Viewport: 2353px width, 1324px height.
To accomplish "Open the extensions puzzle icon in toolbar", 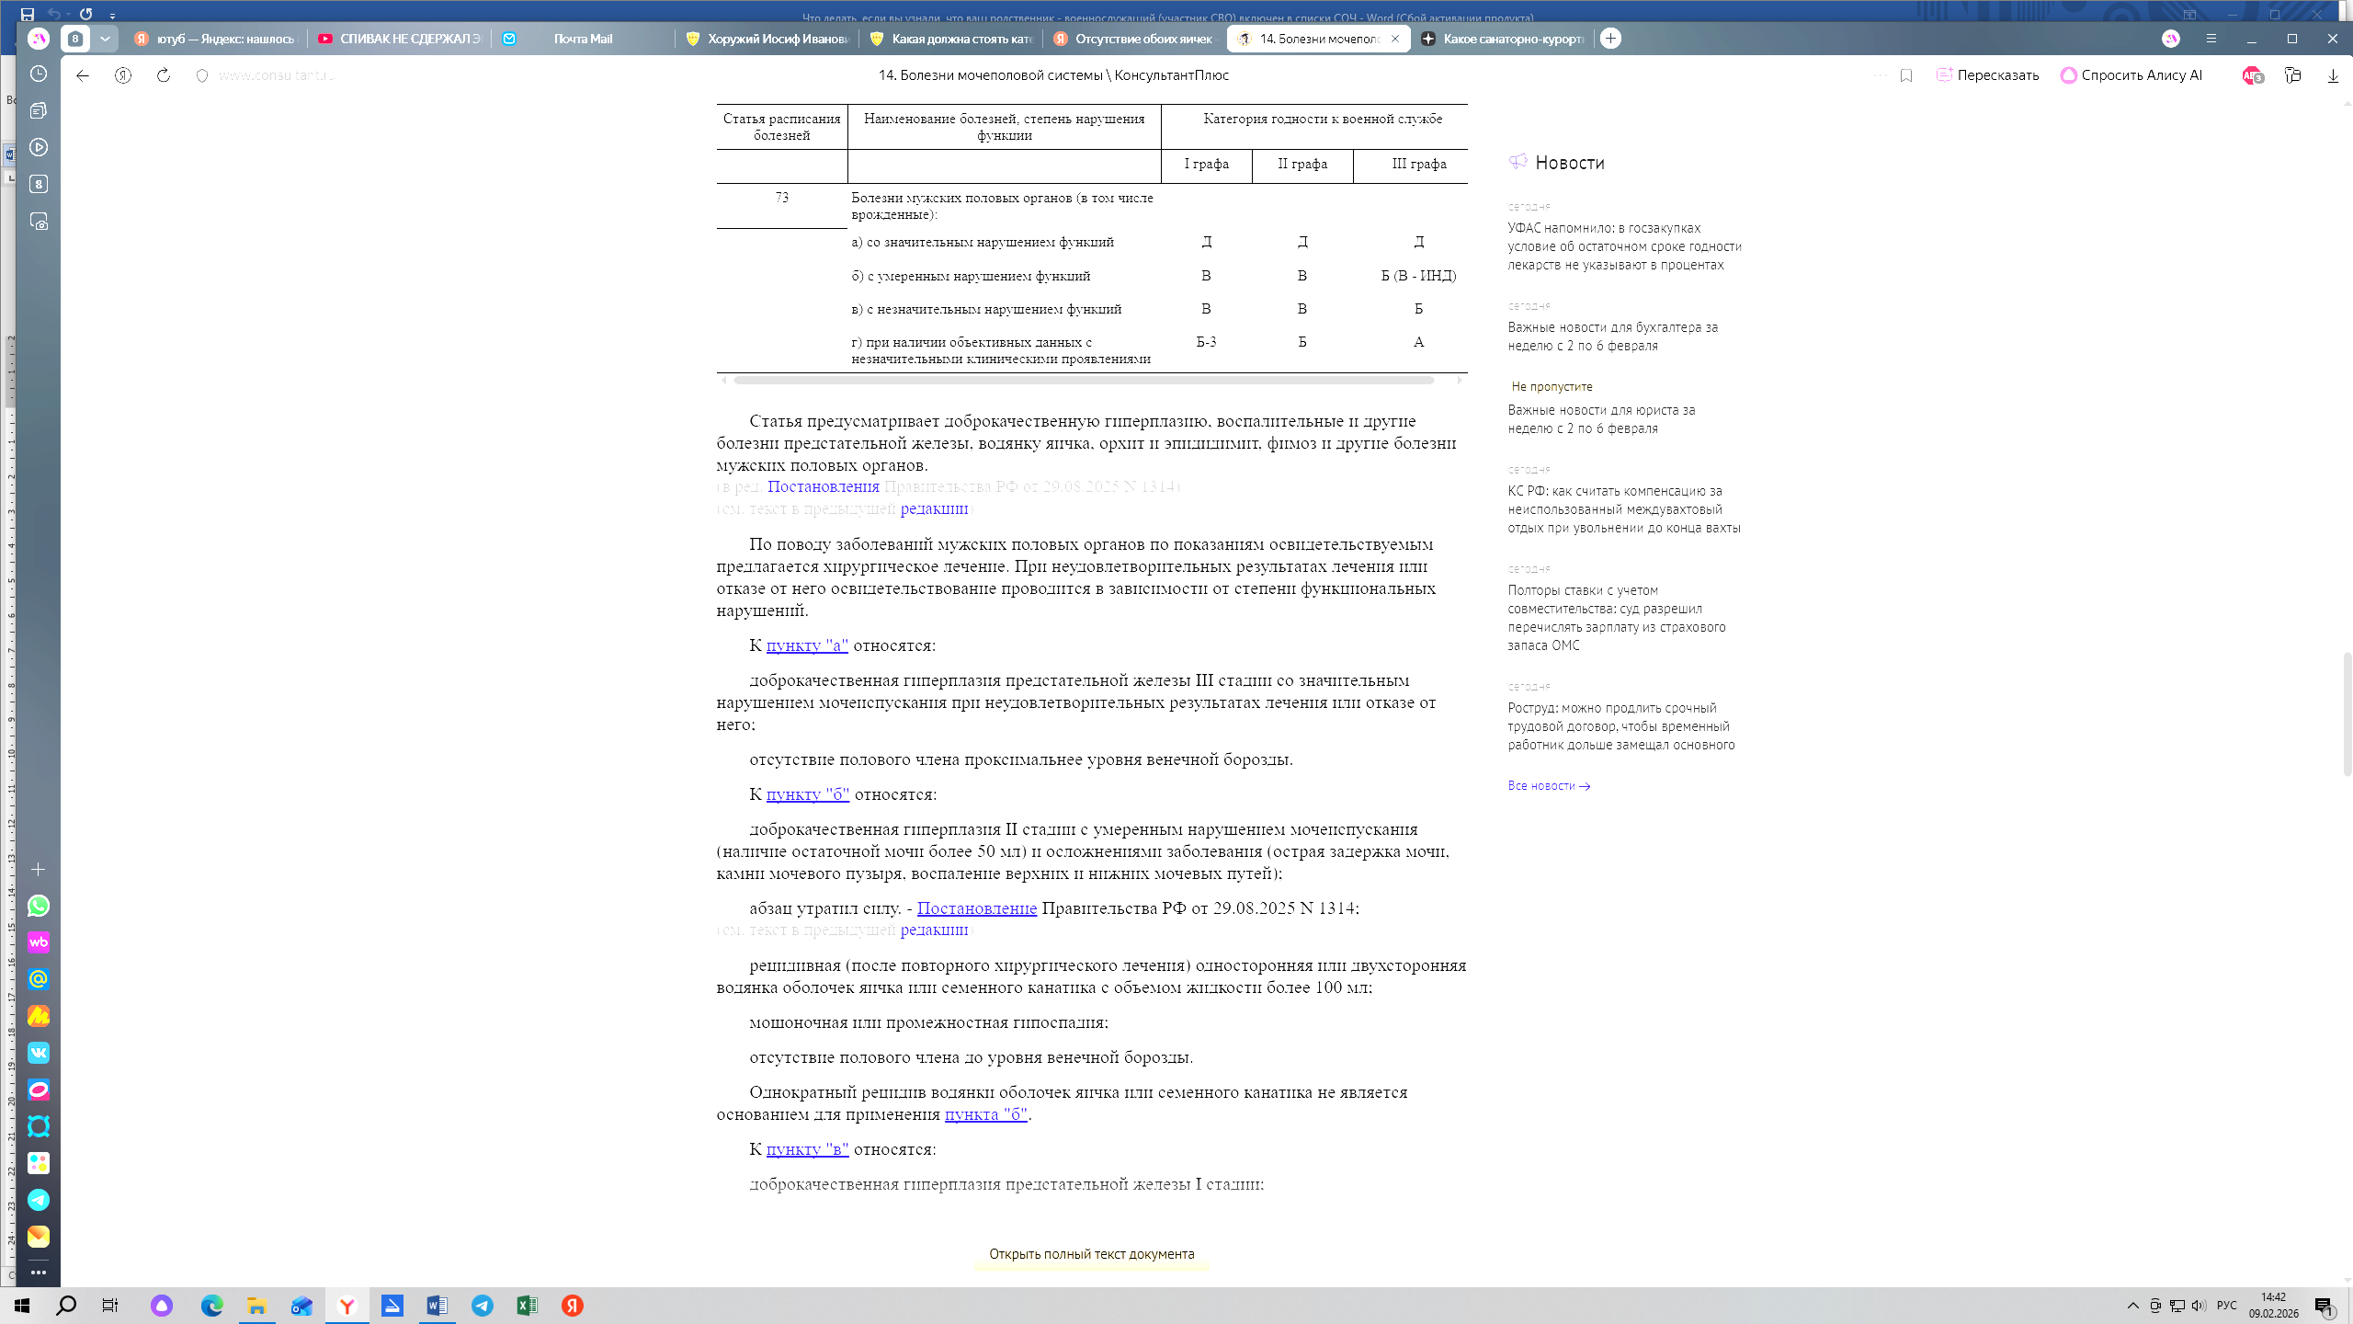I will [2292, 75].
